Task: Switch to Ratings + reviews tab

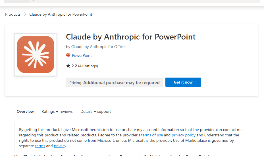Action: 57,111
